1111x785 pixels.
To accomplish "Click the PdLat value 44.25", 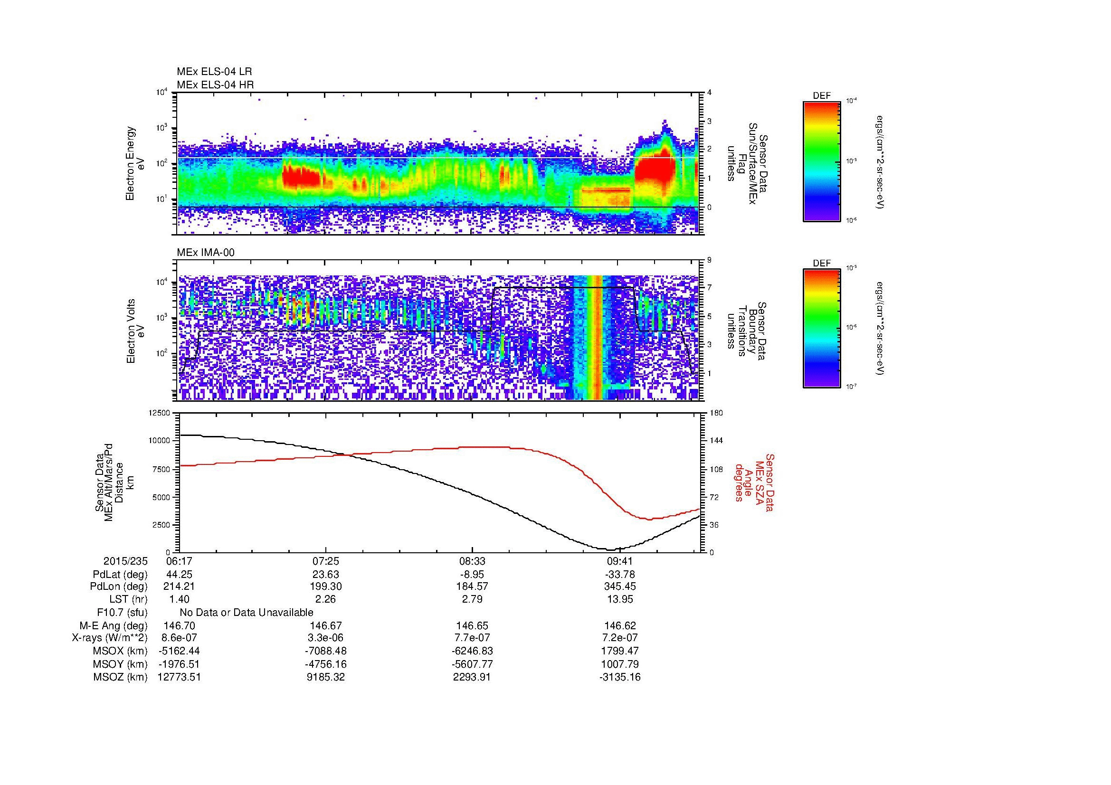I will click(x=179, y=575).
